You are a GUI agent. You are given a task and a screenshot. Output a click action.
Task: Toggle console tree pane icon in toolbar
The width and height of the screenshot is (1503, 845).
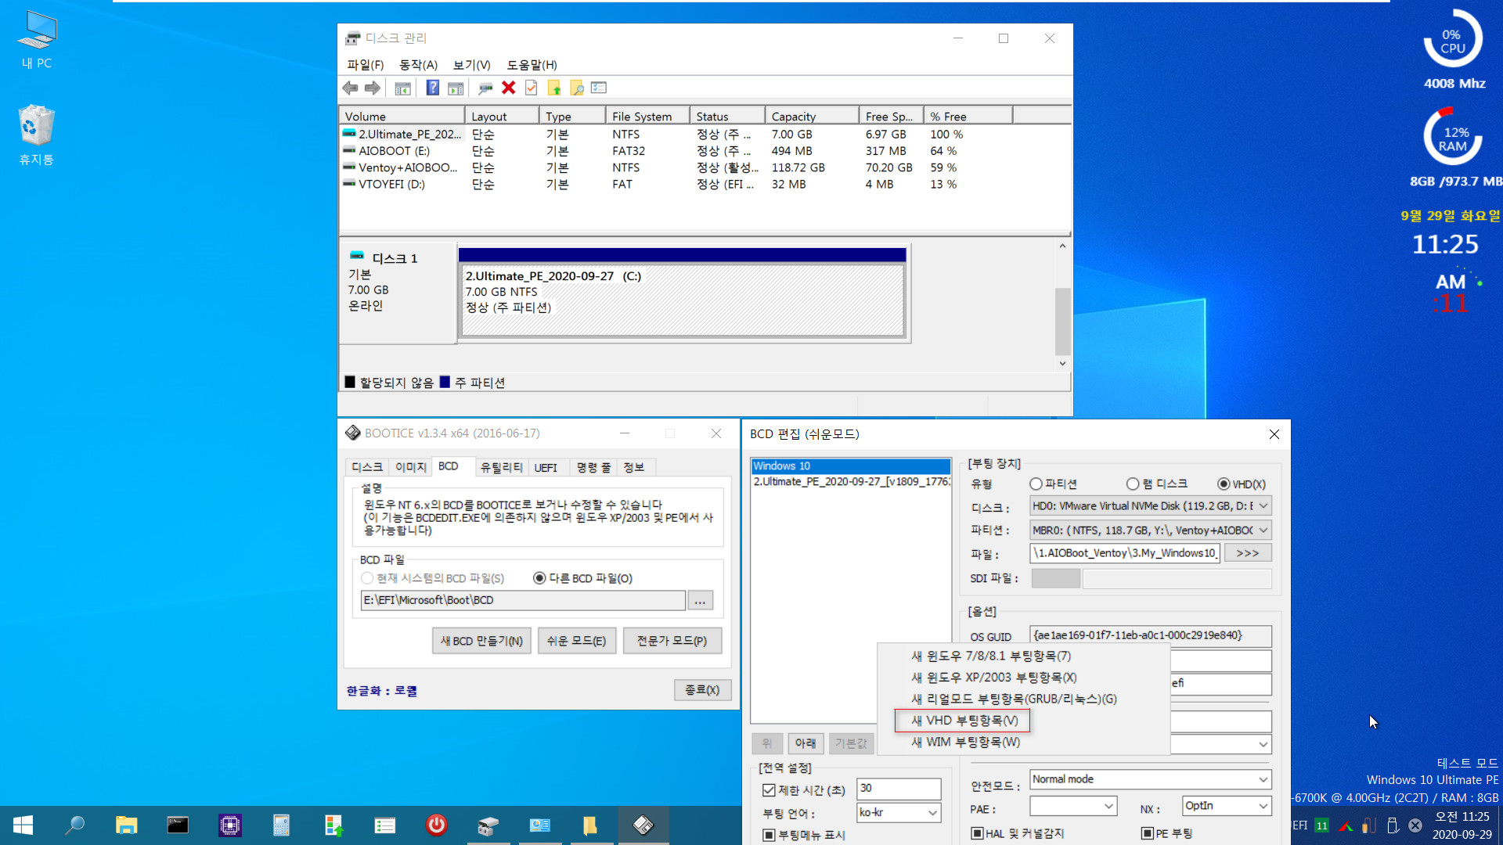click(x=402, y=88)
